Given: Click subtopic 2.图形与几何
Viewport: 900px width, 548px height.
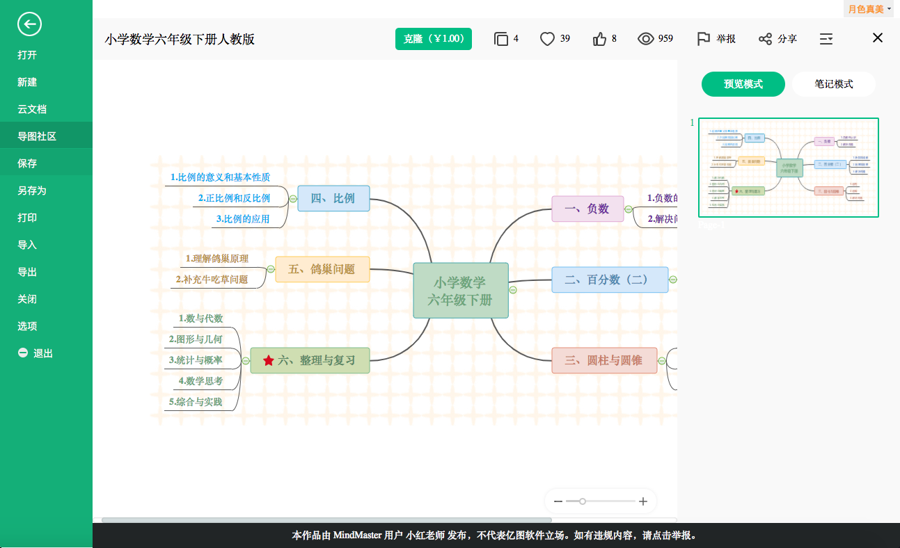Looking at the screenshot, I should click(x=196, y=339).
